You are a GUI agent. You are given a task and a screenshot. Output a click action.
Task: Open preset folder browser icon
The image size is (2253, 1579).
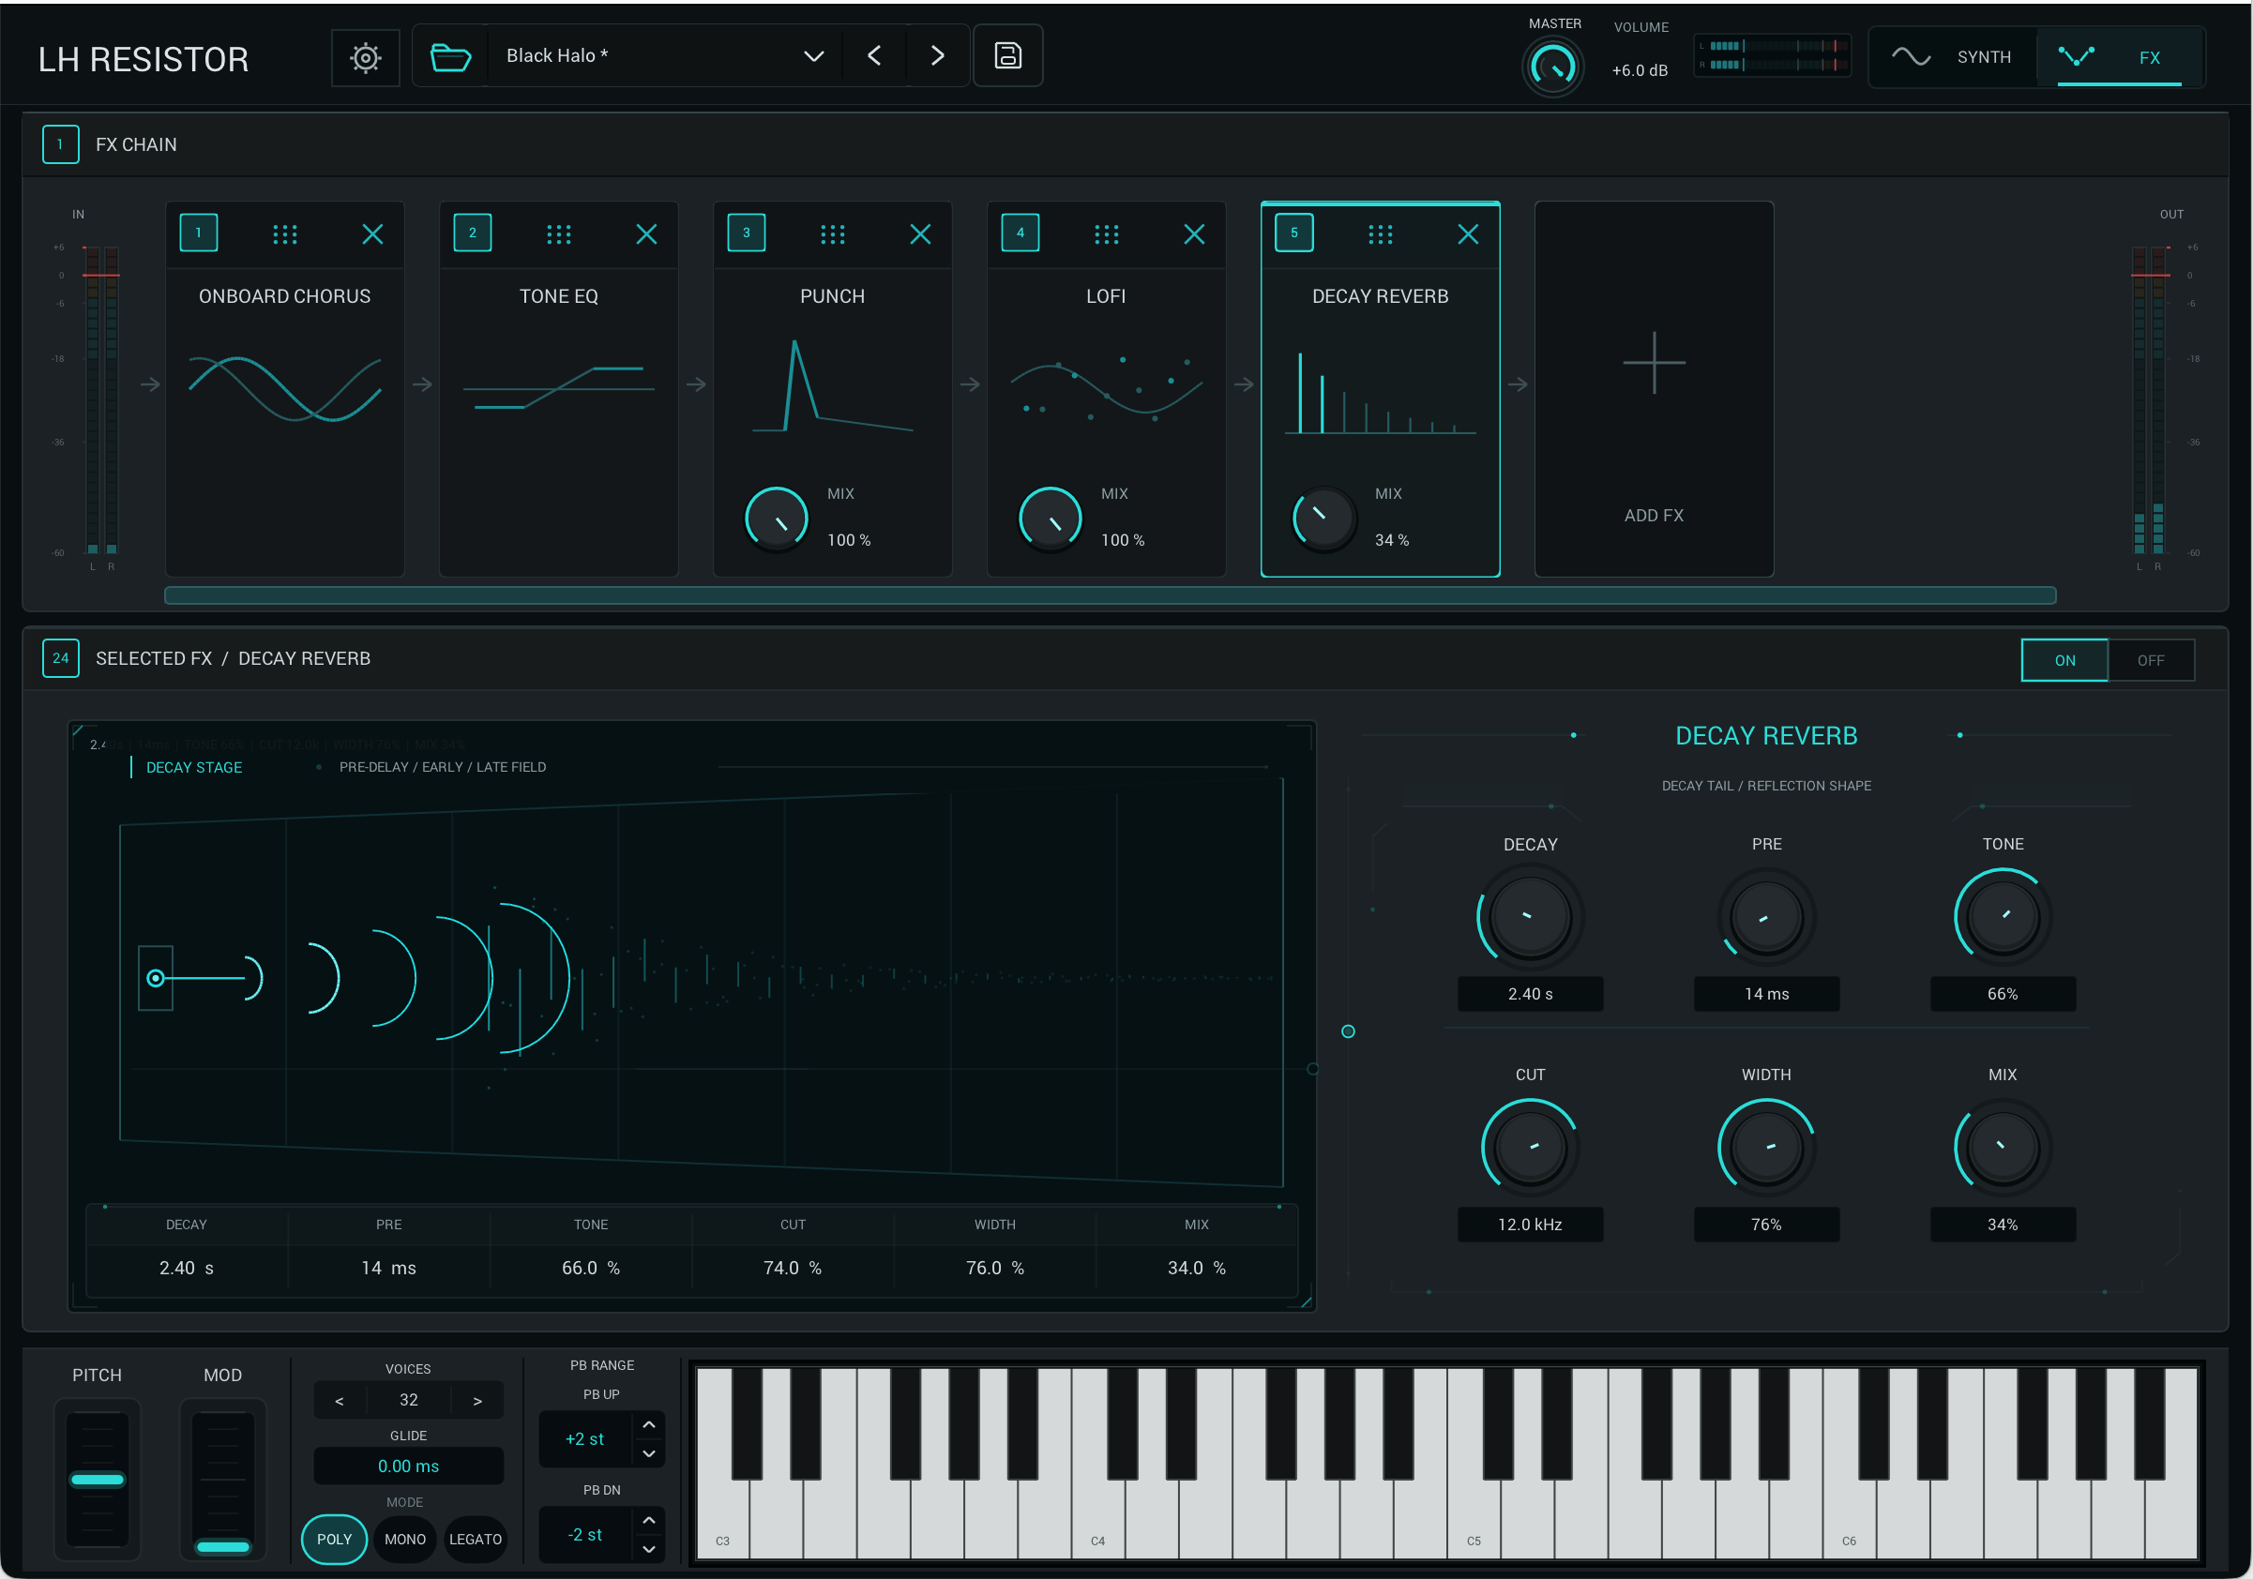[450, 57]
